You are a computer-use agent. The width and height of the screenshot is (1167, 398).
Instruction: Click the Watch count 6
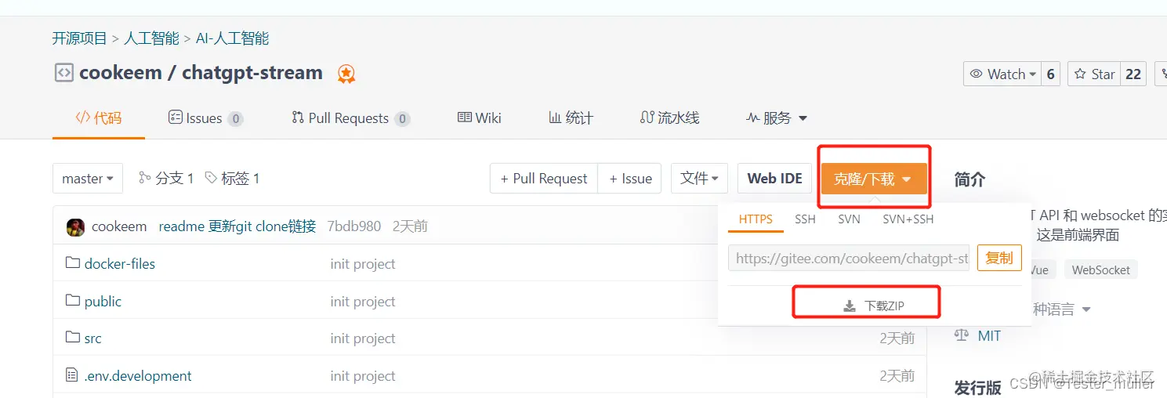click(x=1050, y=74)
